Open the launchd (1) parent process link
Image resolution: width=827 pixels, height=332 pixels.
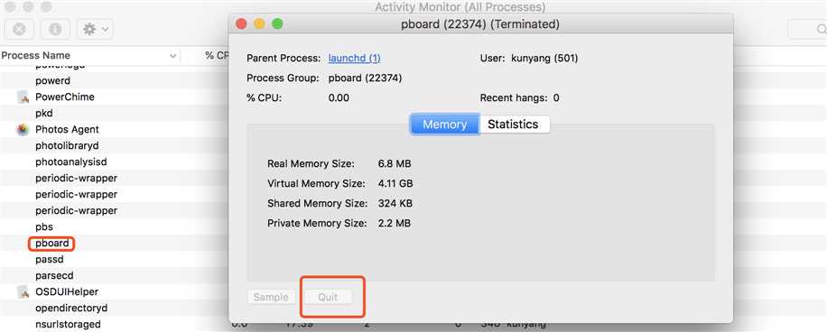coord(355,59)
